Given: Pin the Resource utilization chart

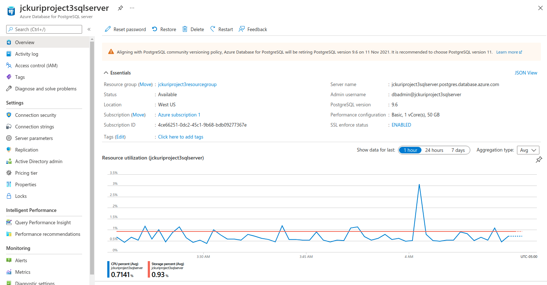Looking at the screenshot, I should (x=539, y=159).
